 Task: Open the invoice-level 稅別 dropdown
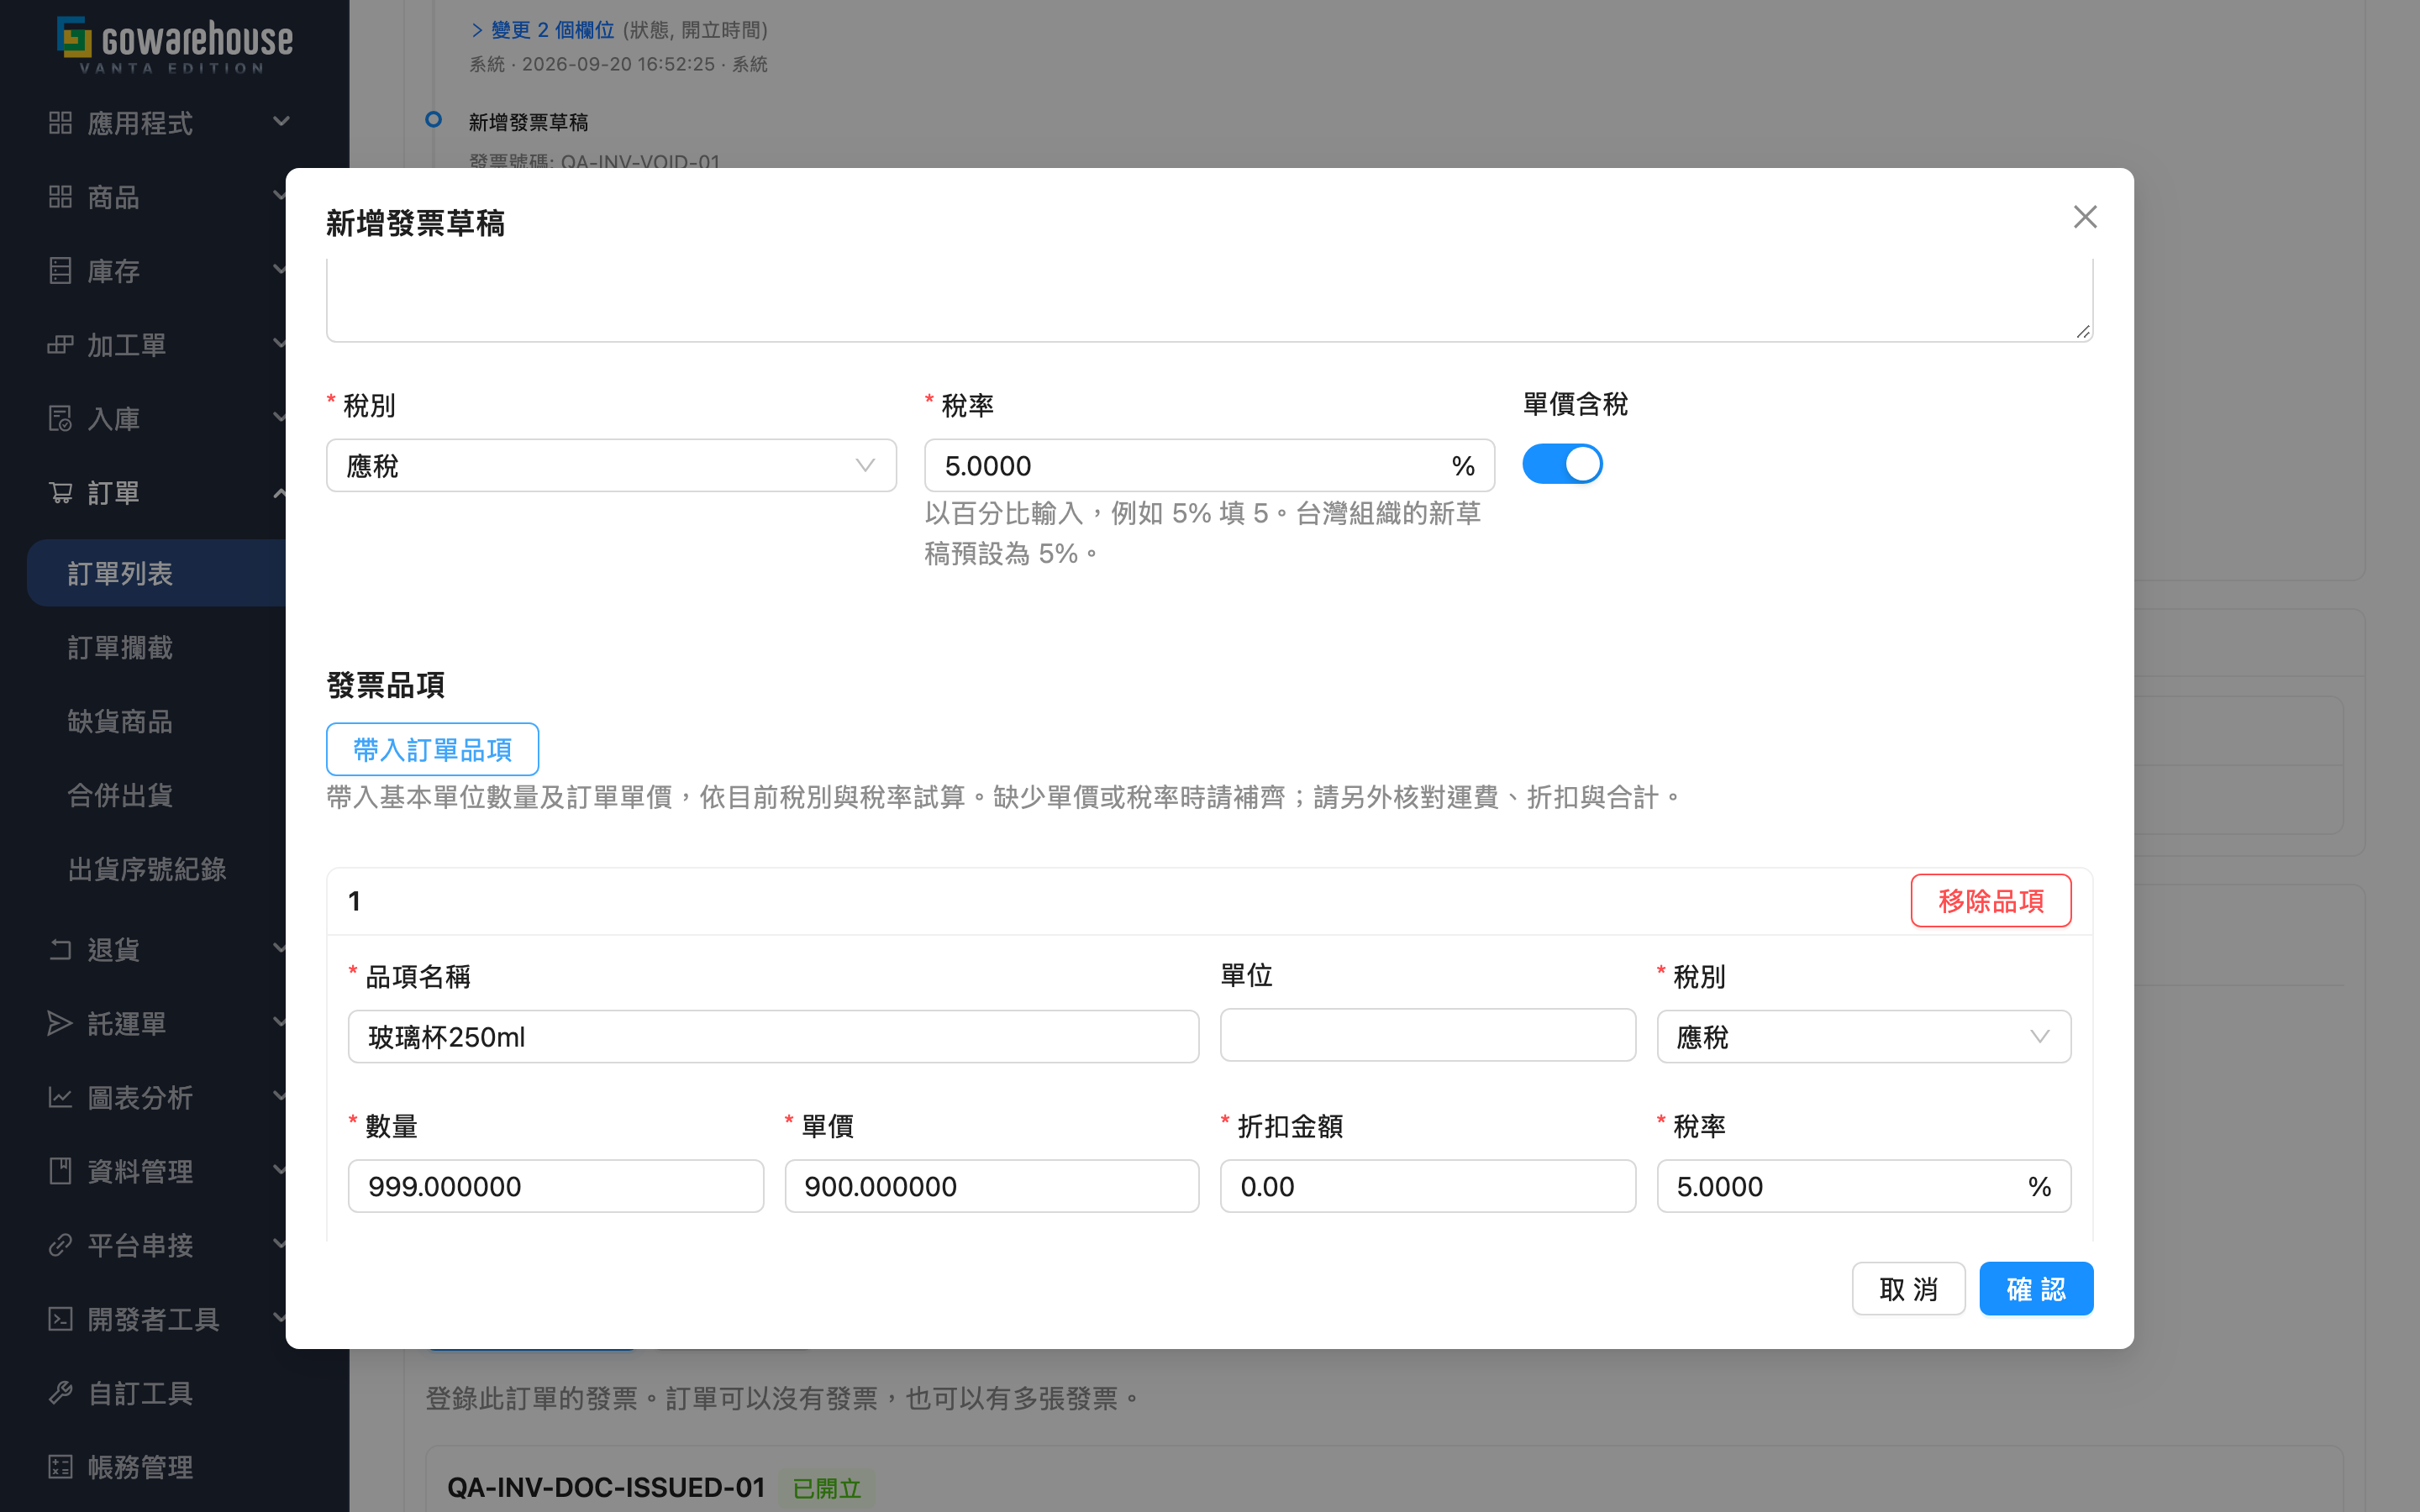pos(611,465)
